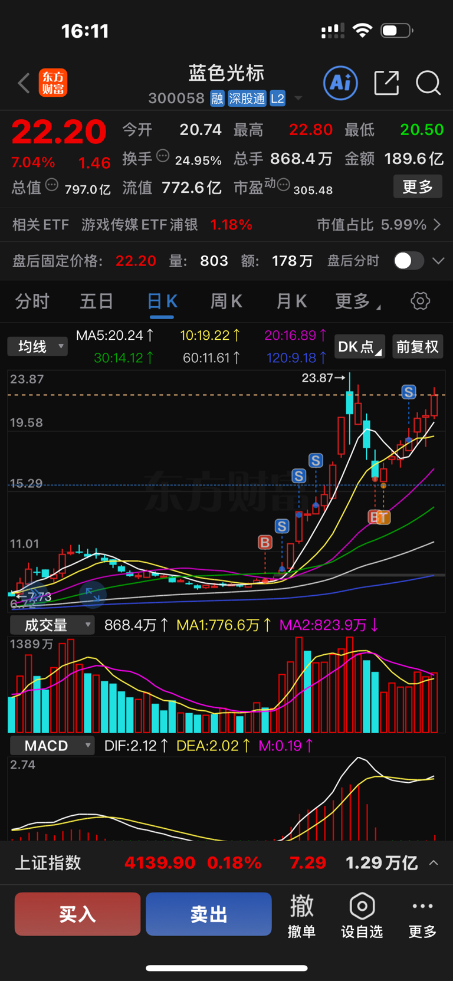This screenshot has height=981, width=453.
Task: Tap the 撤单 cancel order button
Action: [x=301, y=915]
